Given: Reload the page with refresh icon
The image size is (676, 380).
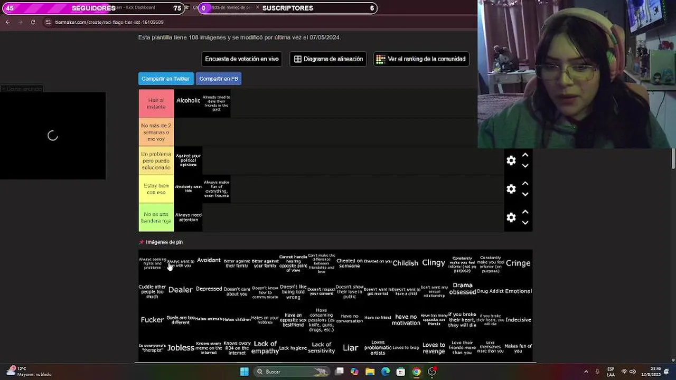Looking at the screenshot, I should (x=33, y=22).
